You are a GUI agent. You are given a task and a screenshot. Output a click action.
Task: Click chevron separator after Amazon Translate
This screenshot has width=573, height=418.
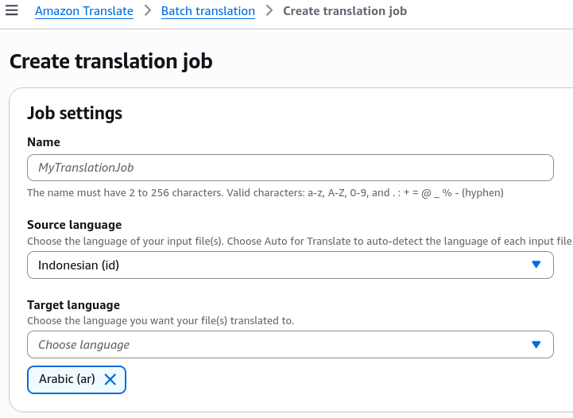point(147,10)
